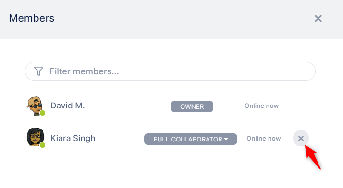Screen dimensions: 343x188
Task: Click the red arrow annotation
Action: 313,157
